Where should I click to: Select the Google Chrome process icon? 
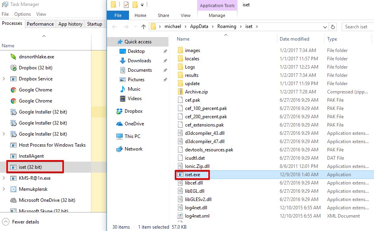[13, 90]
